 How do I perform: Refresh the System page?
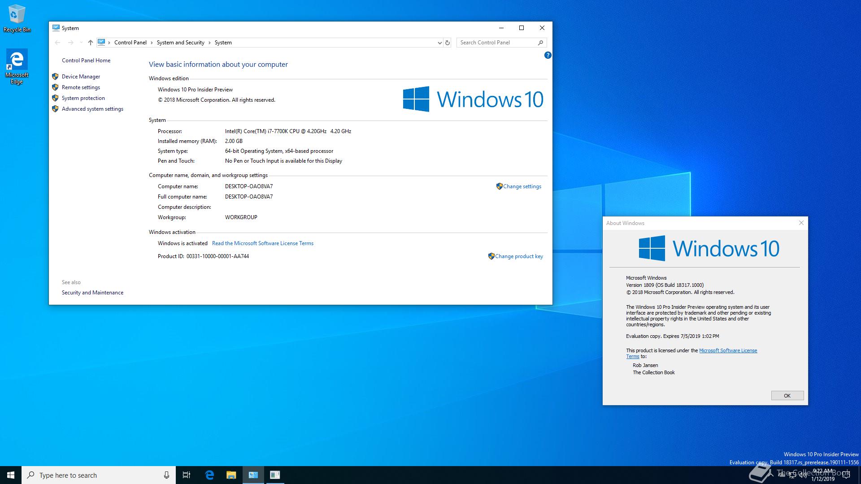(x=447, y=43)
